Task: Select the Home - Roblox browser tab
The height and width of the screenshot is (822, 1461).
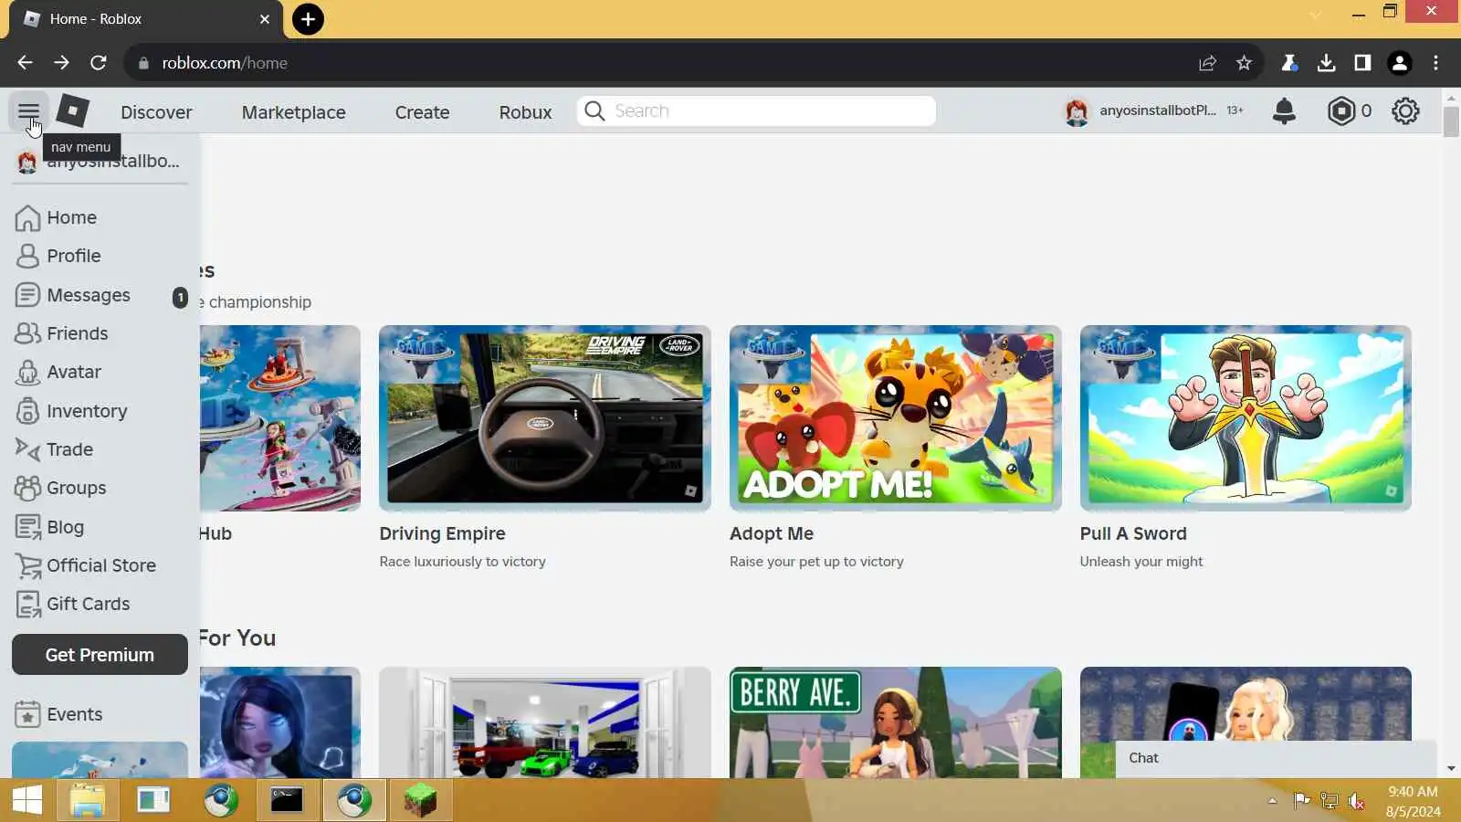Action: [x=146, y=19]
